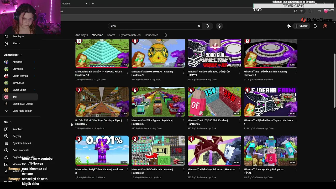
Task: Open options menu for Hardcore 6 video
Action: (183, 121)
